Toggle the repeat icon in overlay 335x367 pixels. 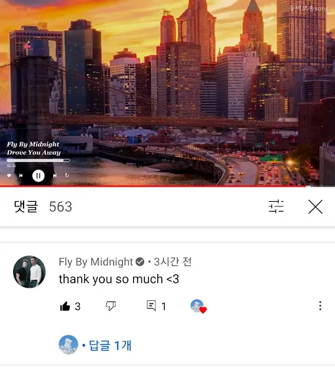click(67, 175)
